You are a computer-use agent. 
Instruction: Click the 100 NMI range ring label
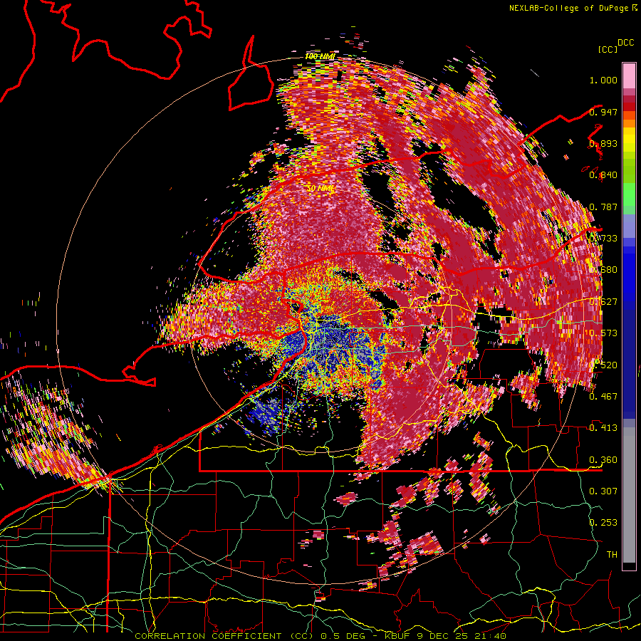tap(320, 56)
